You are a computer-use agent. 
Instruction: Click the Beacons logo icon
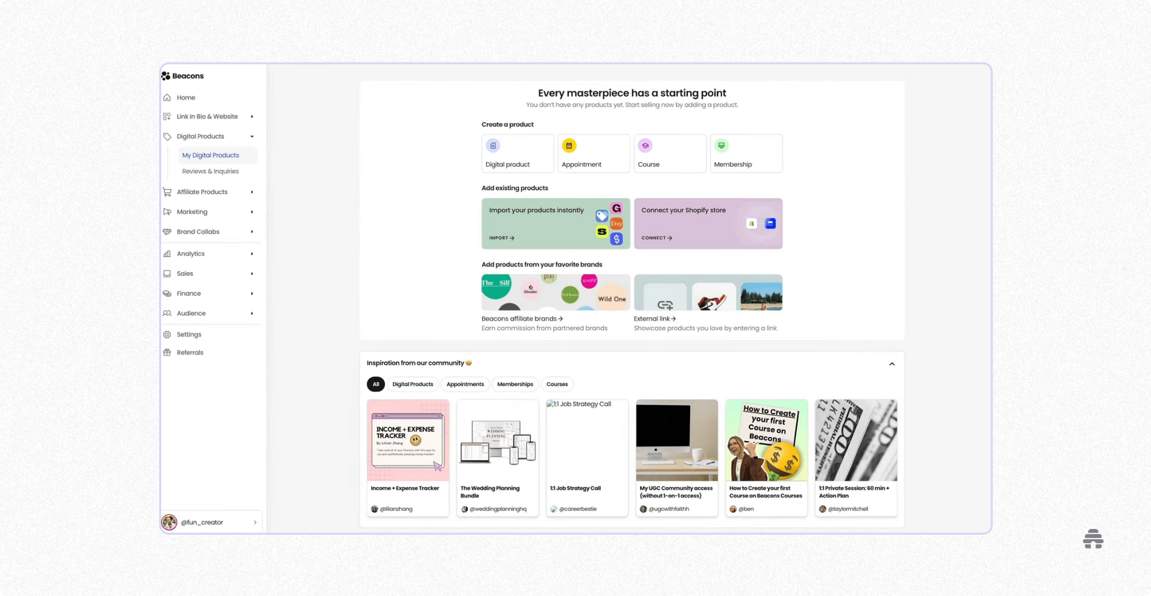point(166,75)
